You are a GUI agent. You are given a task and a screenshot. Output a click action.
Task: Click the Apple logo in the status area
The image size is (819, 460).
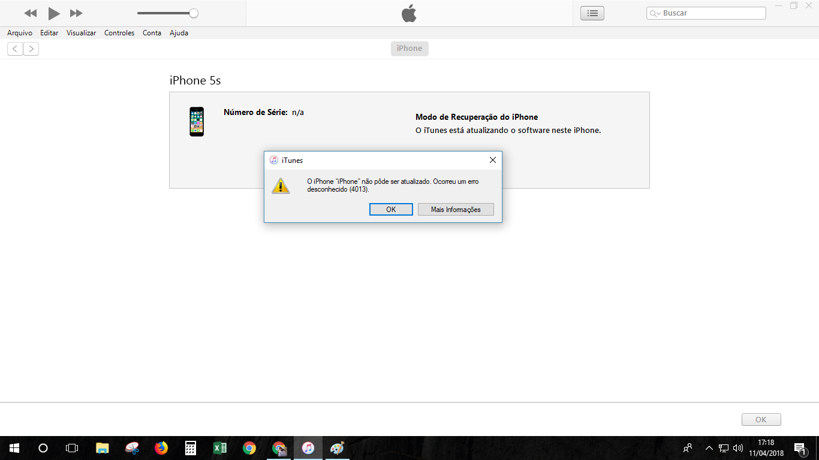tap(409, 13)
